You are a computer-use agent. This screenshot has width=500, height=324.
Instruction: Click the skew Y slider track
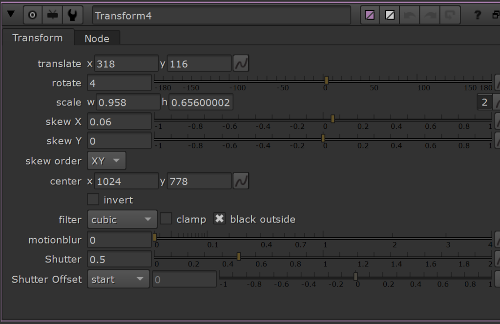[323, 138]
